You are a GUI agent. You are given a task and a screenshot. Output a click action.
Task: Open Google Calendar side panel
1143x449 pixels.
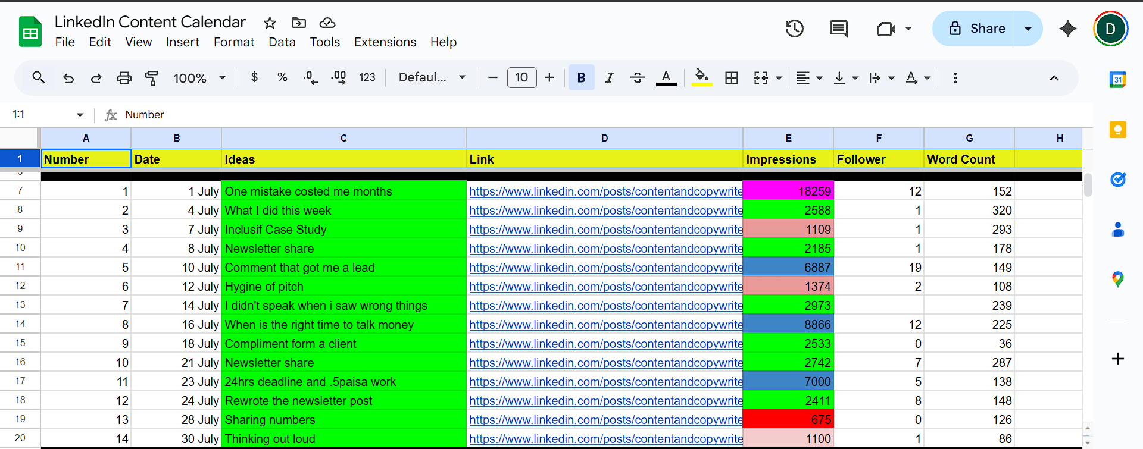1117,79
